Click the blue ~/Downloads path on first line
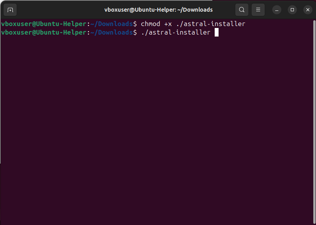316x225 pixels. tap(111, 24)
